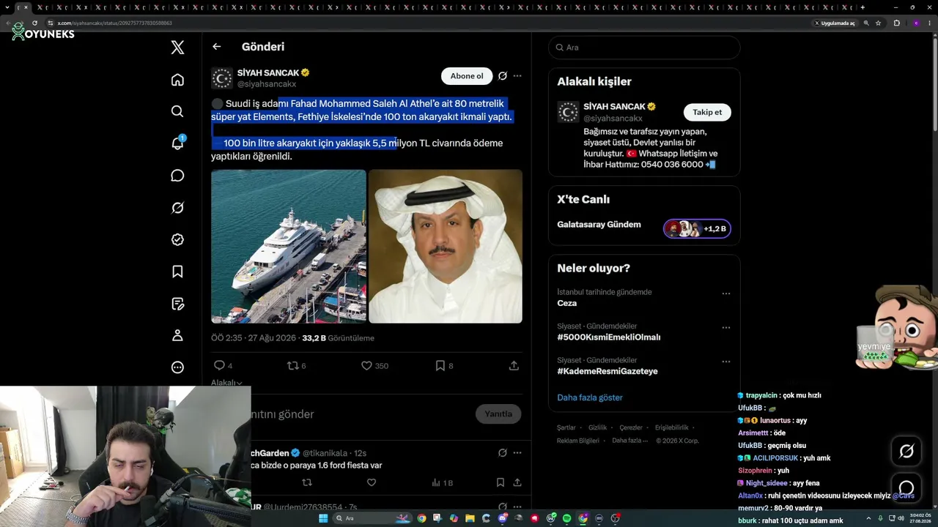Image resolution: width=938 pixels, height=527 pixels.
Task: Click Uygulamada aç in the address bar
Action: click(835, 23)
